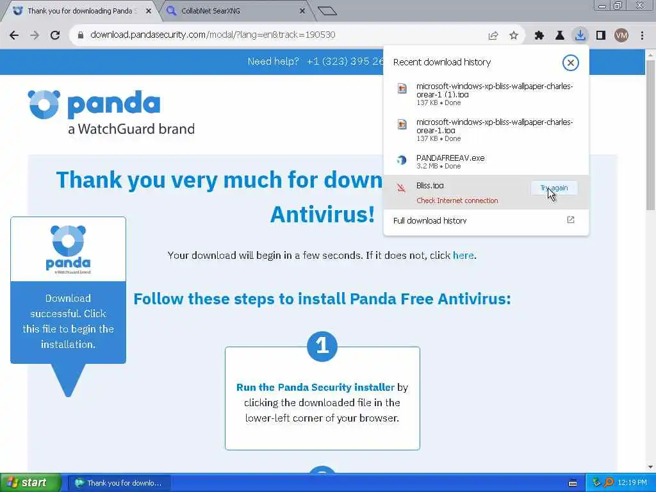The image size is (656, 492).
Task: Click the padlock site info icon
Action: tap(81, 35)
